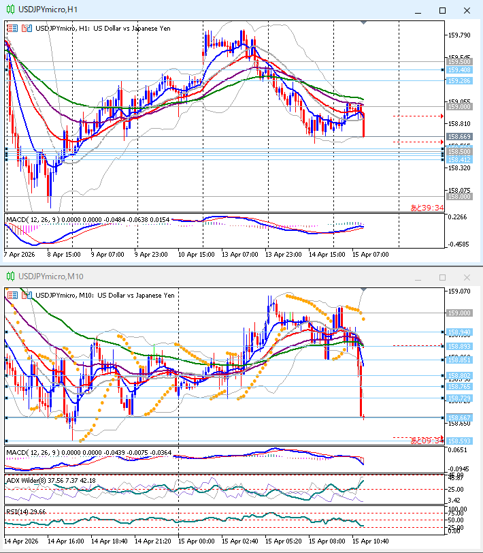Select the 158.593 price level label
This screenshot has width=483, height=553.
(459, 441)
